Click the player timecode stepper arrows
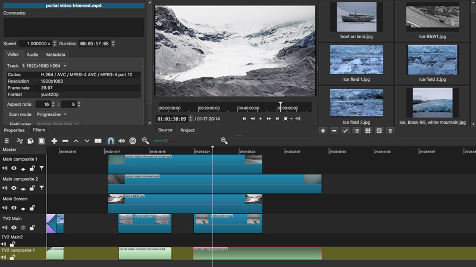476x267 pixels. pyautogui.click(x=190, y=118)
